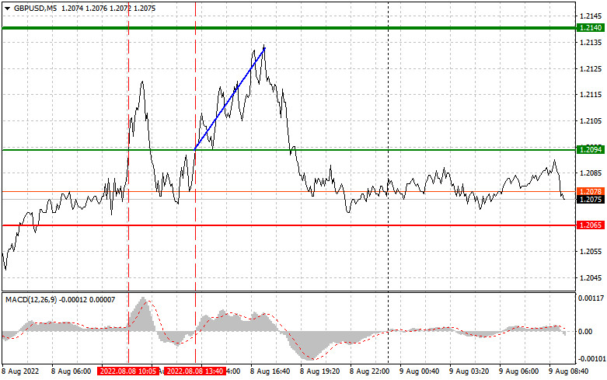Select the 2022.08.08 10:05 time marker

128,371
